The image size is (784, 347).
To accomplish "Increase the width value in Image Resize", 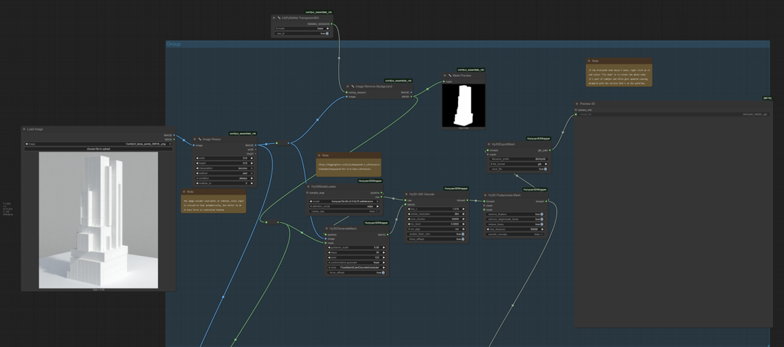I will (252, 158).
